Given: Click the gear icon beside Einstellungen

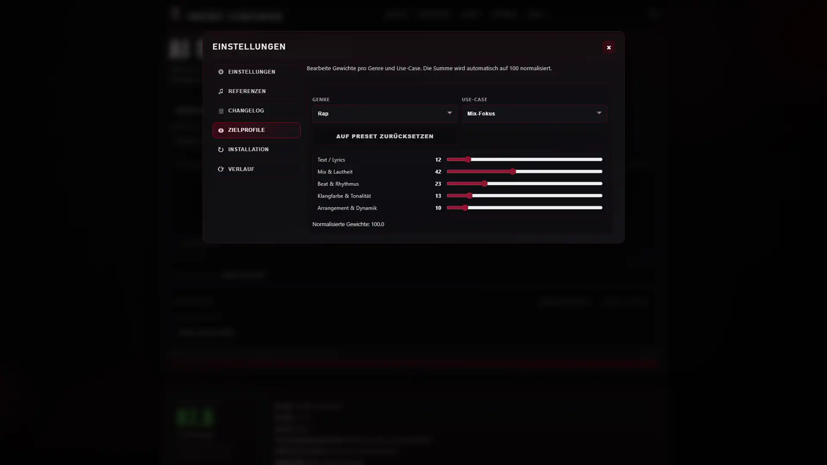Looking at the screenshot, I should 221,72.
